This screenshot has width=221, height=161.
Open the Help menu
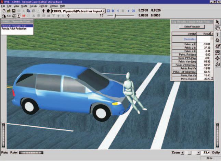(x=63, y=6)
